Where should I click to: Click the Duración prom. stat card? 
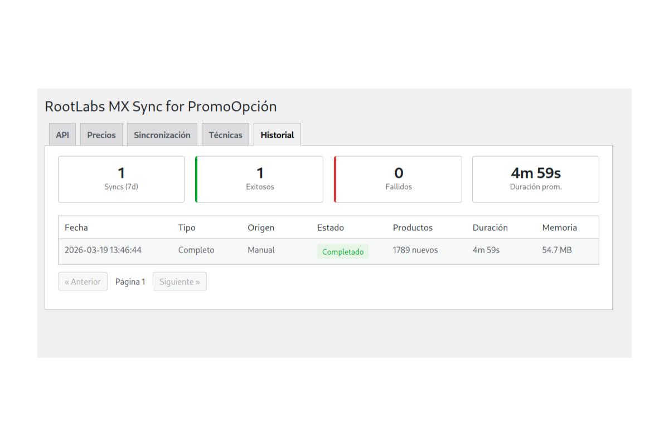coord(536,179)
